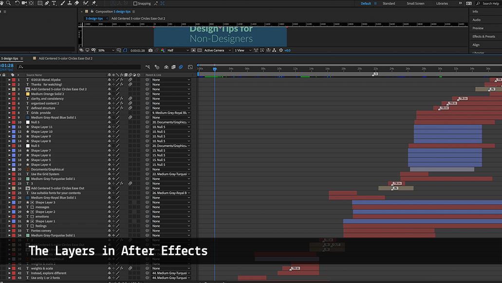Choose the Clone Stamp tool
This screenshot has height=283, width=502.
click(70, 3)
